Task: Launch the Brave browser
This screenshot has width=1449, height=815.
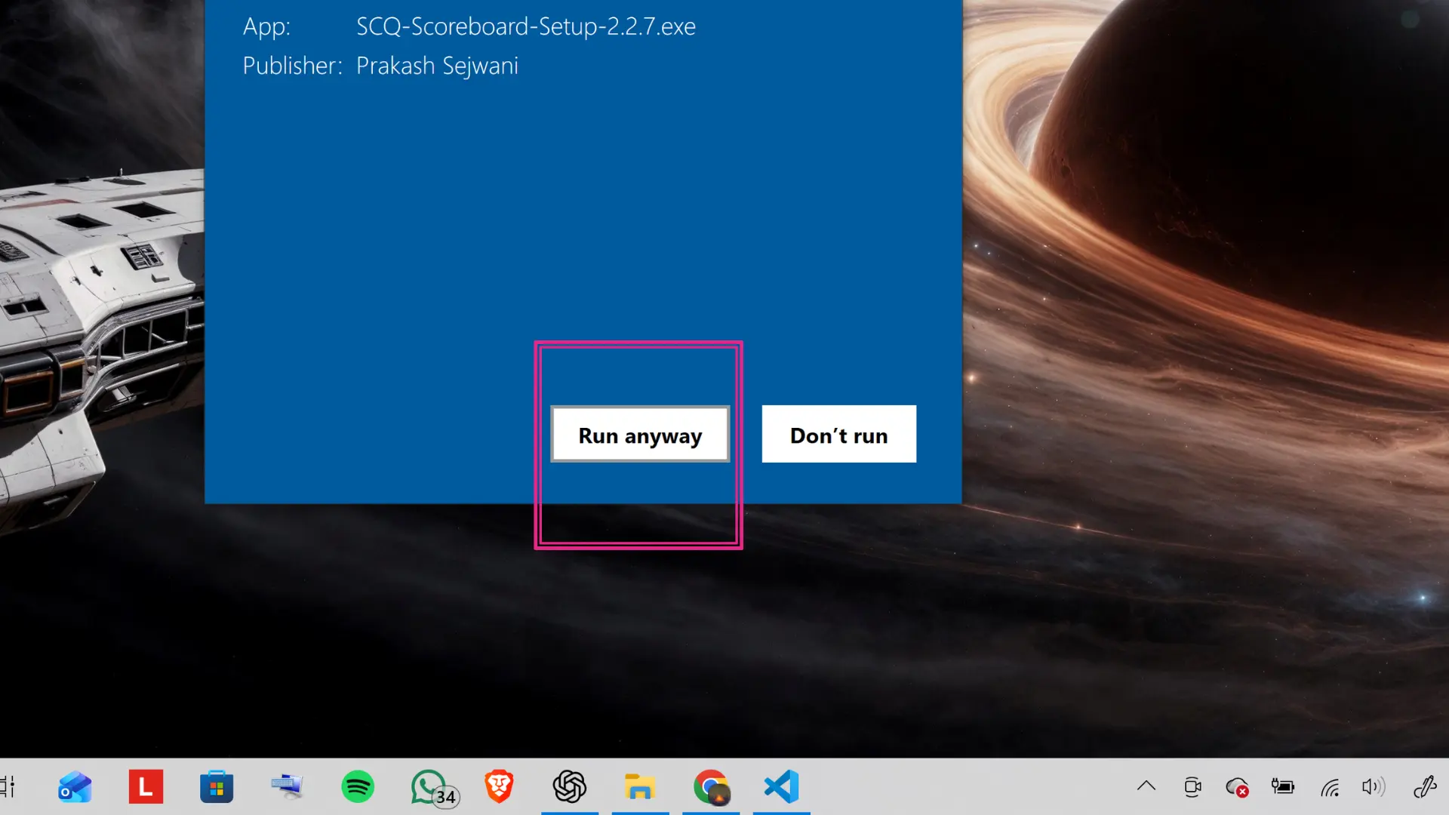Action: [x=499, y=787]
